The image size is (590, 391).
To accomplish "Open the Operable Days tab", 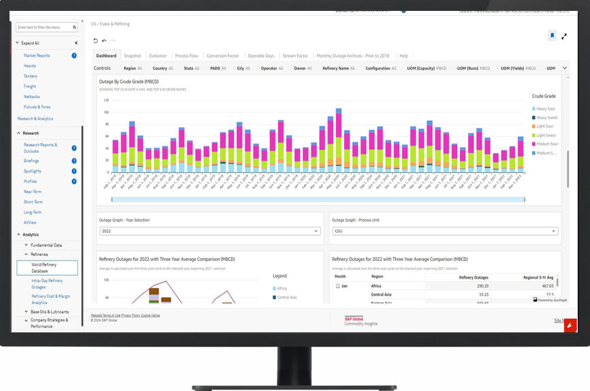I will click(x=261, y=56).
